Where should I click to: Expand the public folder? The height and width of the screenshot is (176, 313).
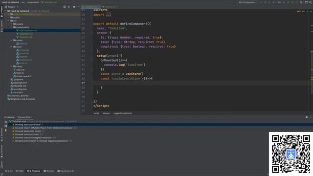point(8,18)
